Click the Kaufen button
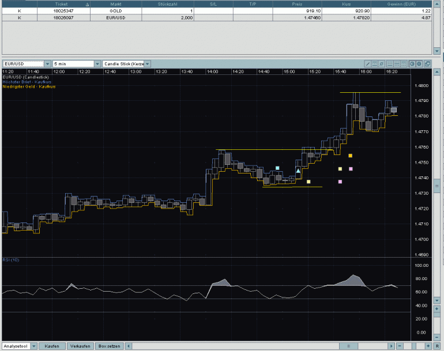444x351 pixels. pyautogui.click(x=52, y=346)
